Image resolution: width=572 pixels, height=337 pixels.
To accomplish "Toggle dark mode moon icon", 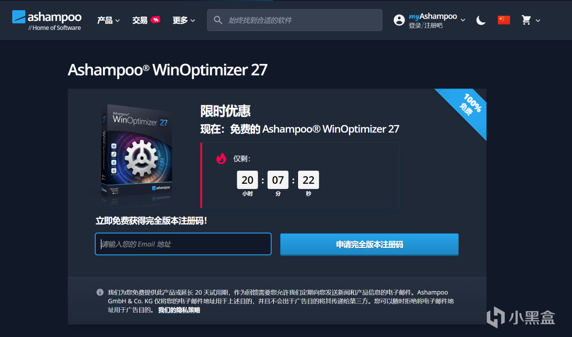I will pos(481,20).
